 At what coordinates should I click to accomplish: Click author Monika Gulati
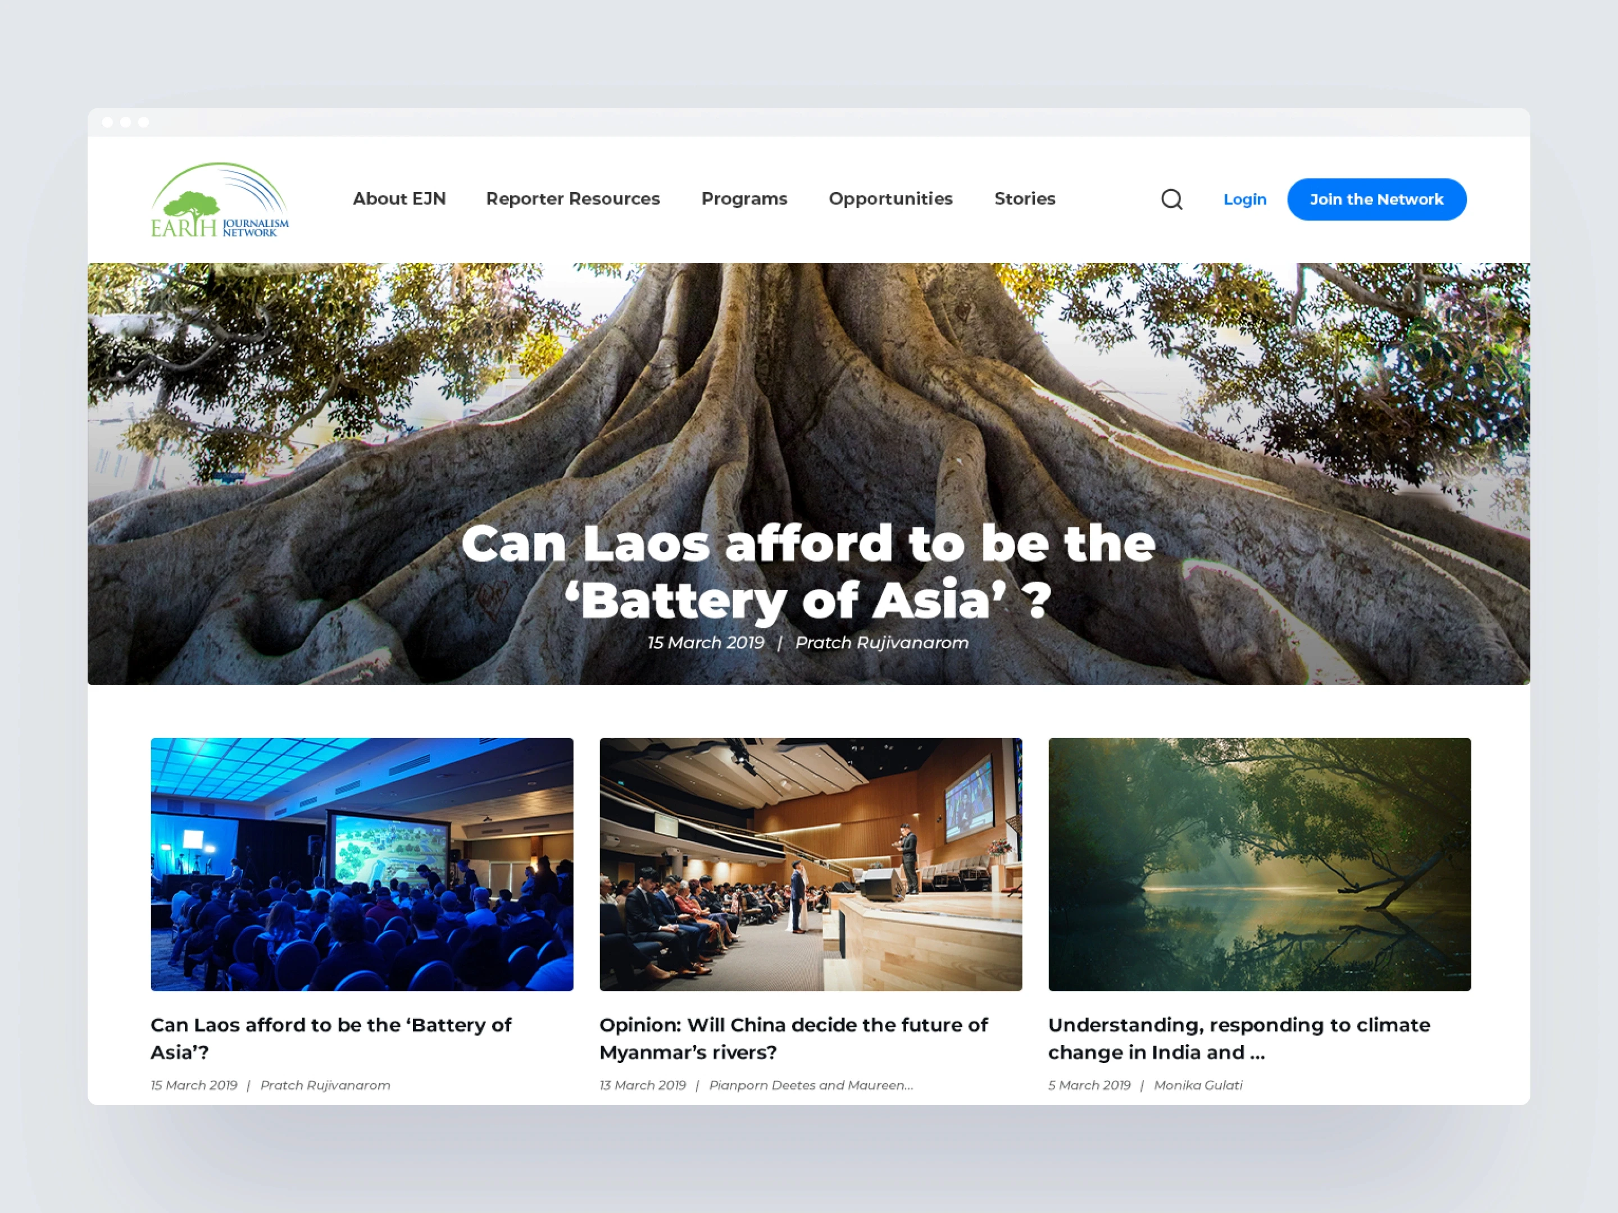1198,1085
